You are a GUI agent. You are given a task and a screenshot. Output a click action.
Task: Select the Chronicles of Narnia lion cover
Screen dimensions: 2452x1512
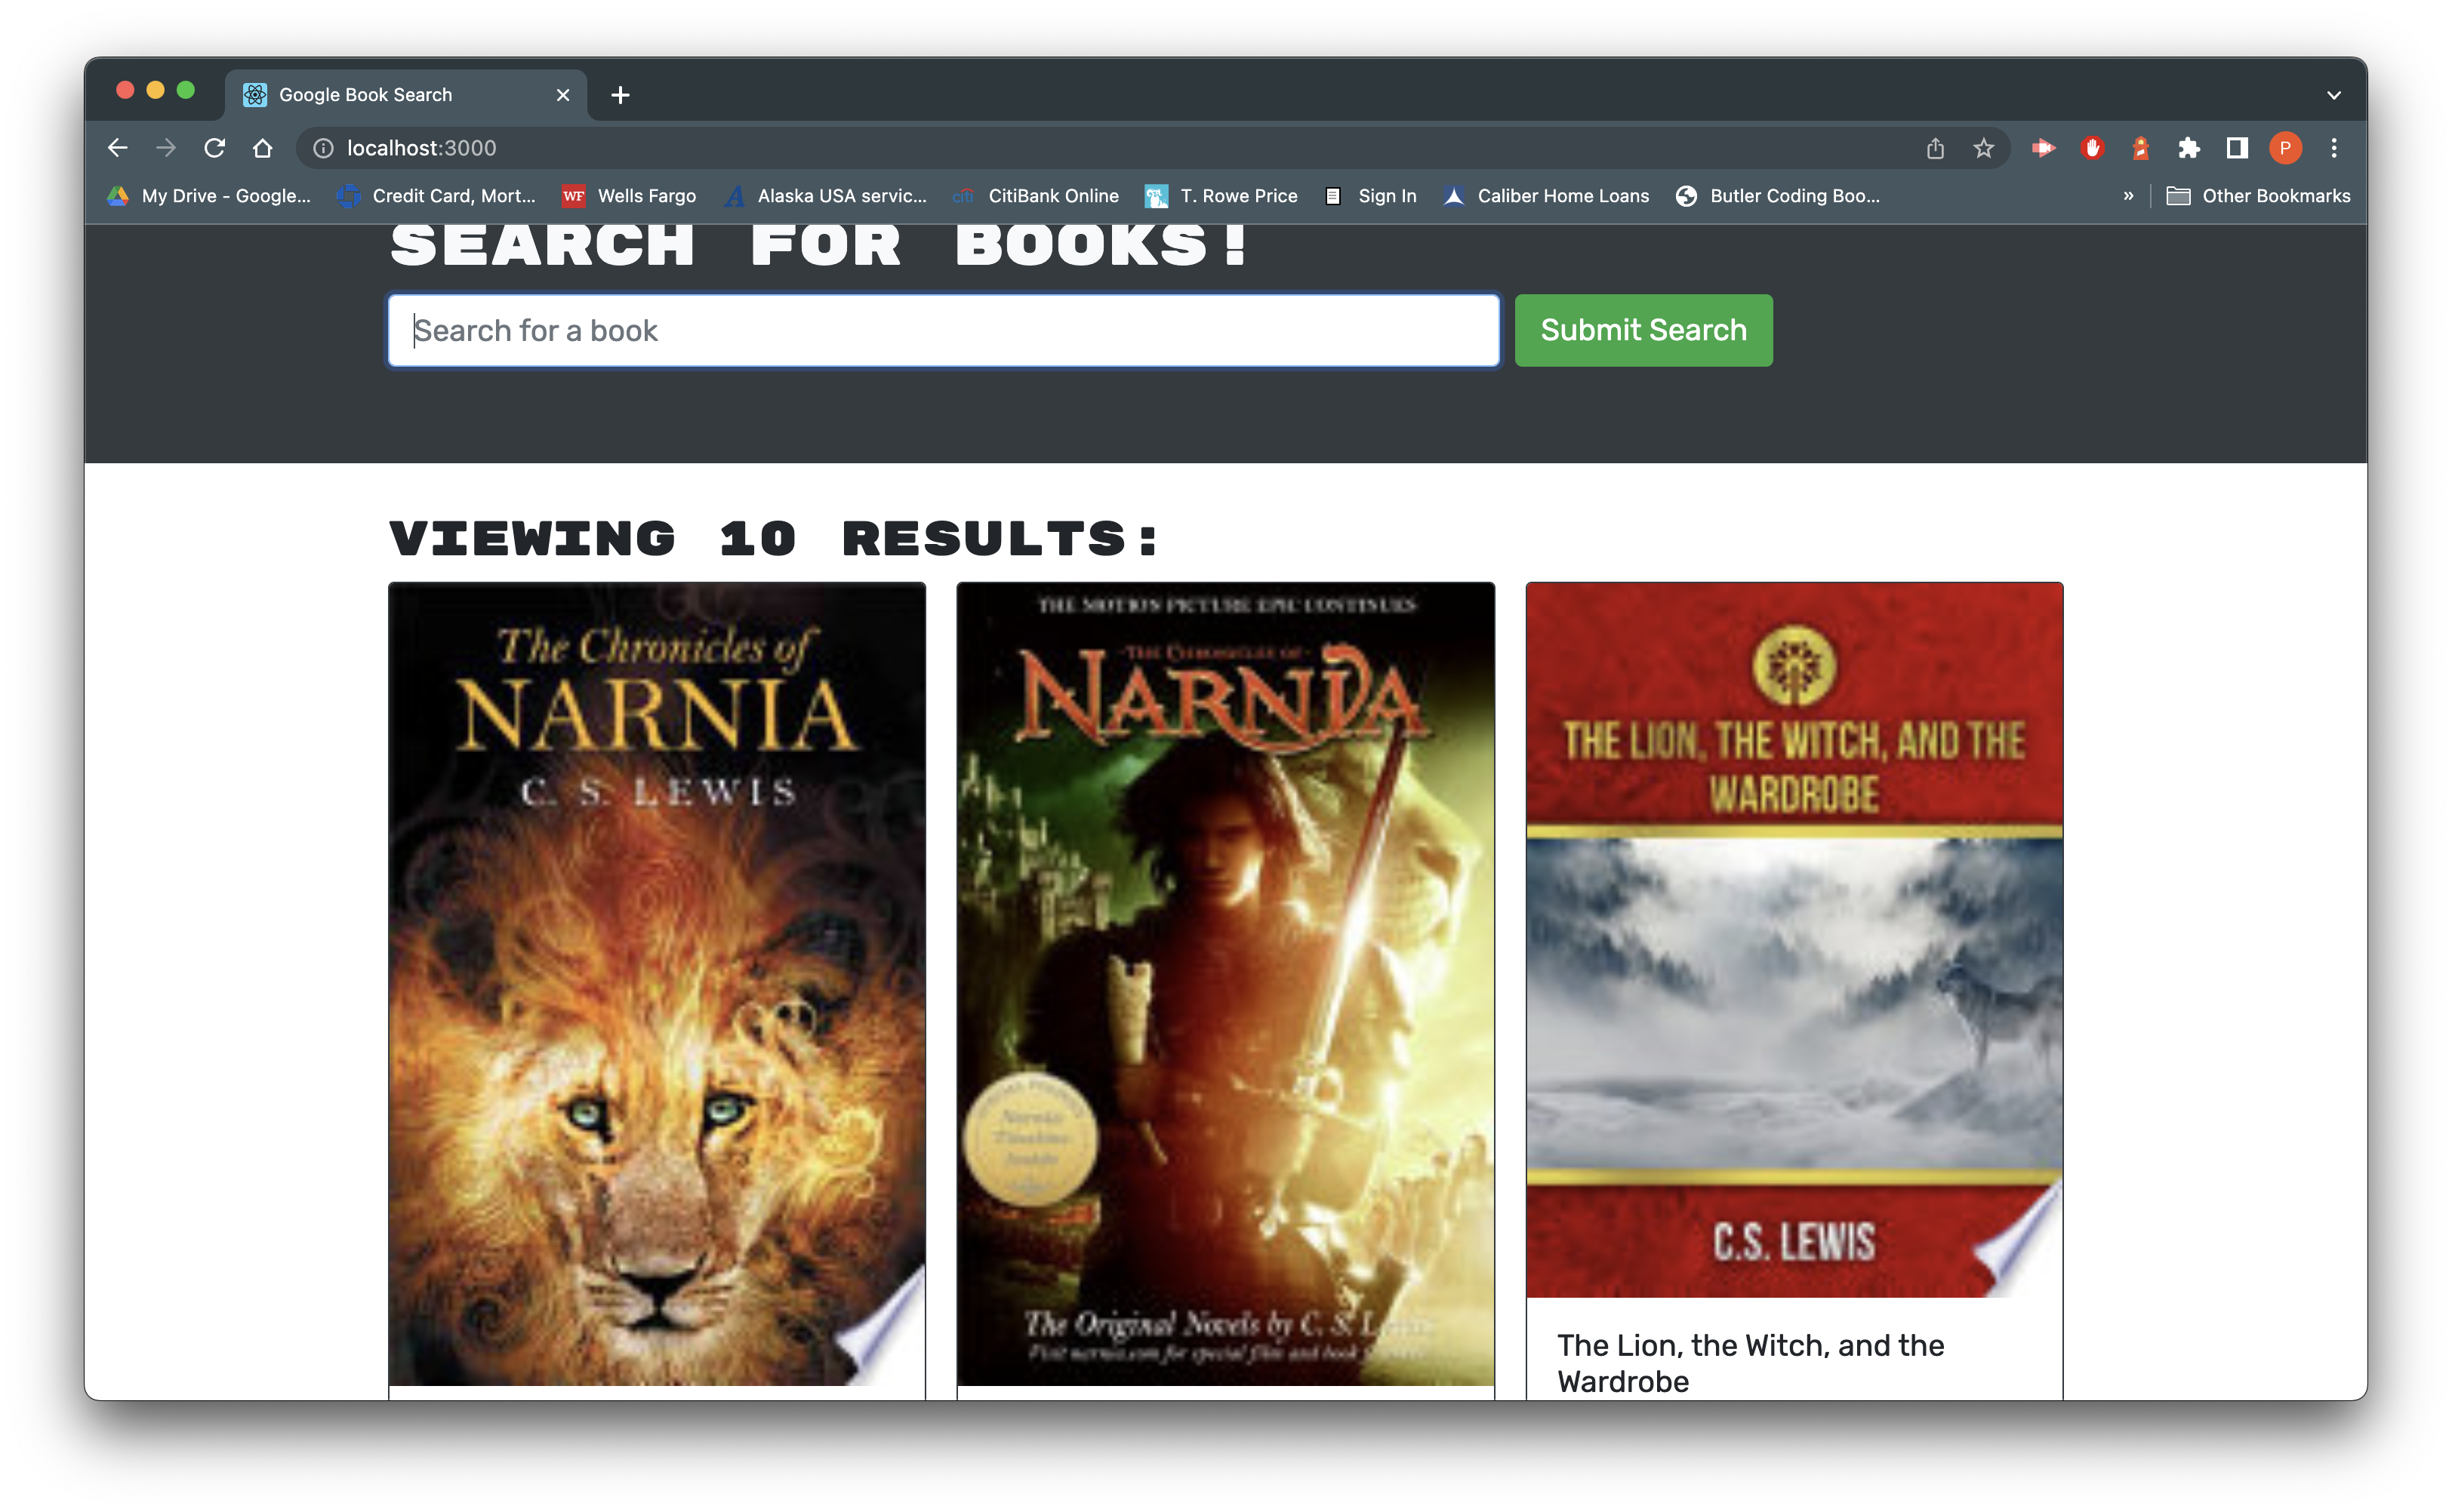656,984
